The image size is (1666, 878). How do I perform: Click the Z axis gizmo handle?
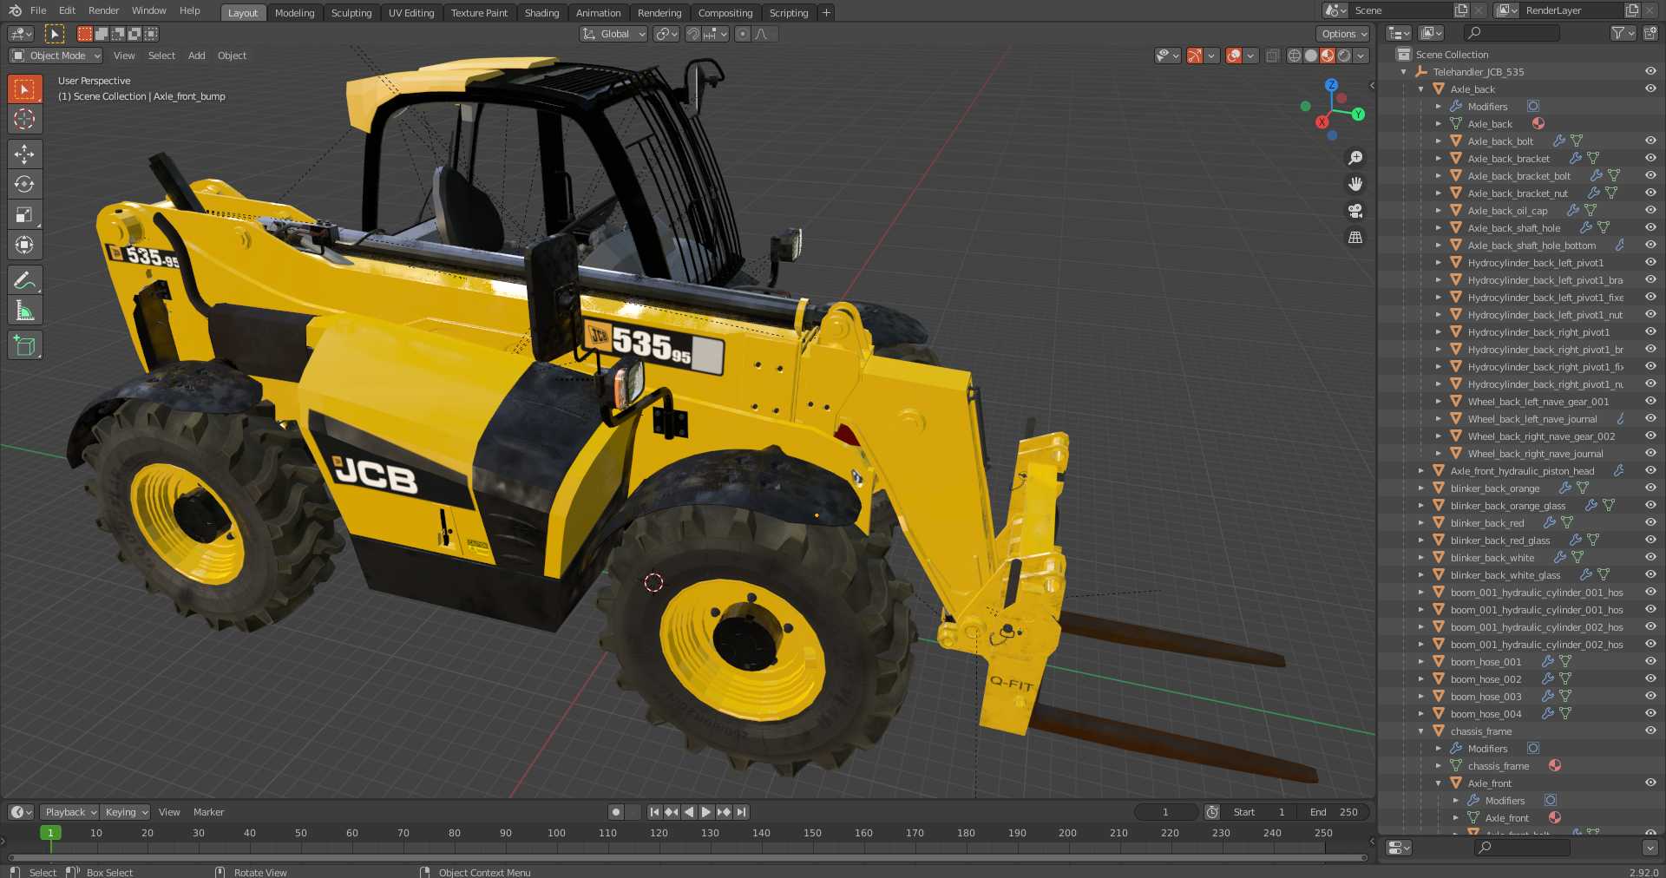[x=1331, y=85]
